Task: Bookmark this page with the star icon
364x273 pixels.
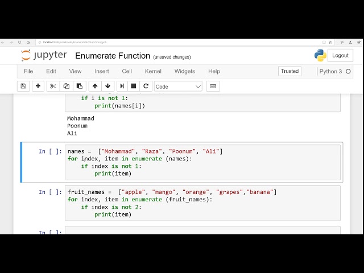Action: tap(330, 42)
